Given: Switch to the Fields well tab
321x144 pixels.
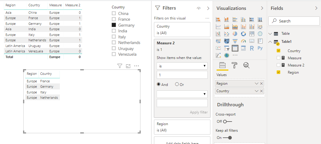Looking at the screenshot, I should coord(222,65).
